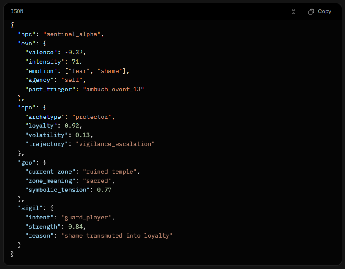
Task: Collapse the code block with the chevrons icon
Action: (293, 12)
